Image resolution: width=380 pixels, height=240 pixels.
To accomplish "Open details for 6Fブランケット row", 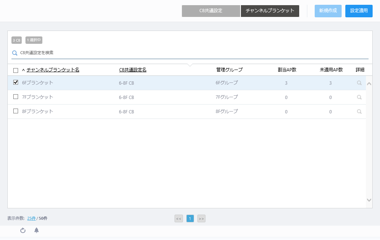I will 359,83.
